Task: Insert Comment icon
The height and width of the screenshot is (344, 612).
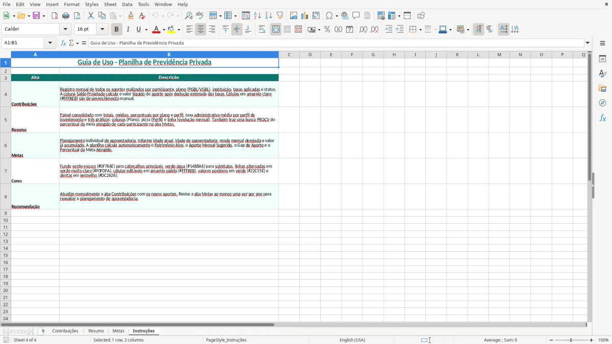Action: [x=356, y=16]
